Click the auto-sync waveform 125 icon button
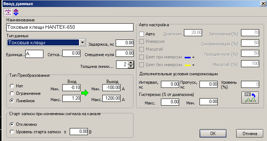Screen dimensions: 267x141 click(250, 97)
